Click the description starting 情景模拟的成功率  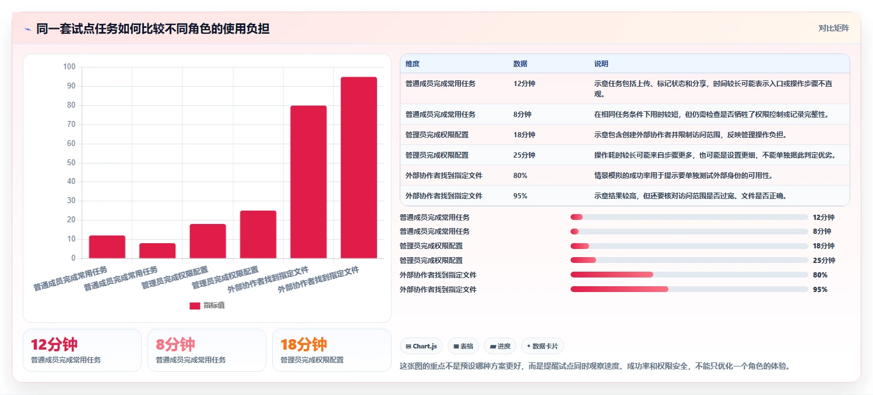click(683, 176)
